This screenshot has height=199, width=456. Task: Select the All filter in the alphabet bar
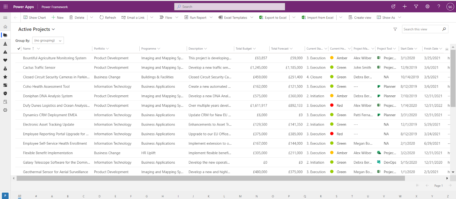click(x=20, y=196)
